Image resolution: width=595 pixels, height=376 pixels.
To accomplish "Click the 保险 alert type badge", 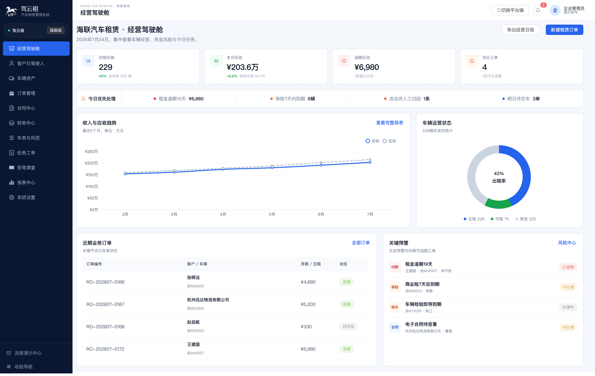I will click(395, 287).
